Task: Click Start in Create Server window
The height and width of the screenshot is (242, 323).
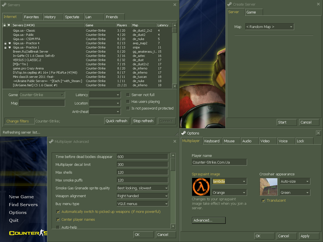Action: tap(287, 122)
